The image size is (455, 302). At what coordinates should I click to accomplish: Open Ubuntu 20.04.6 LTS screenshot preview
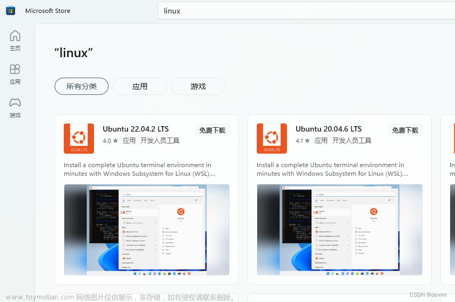(339, 230)
